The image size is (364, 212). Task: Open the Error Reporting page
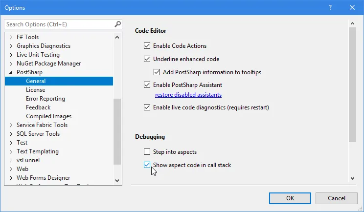[x=45, y=99]
